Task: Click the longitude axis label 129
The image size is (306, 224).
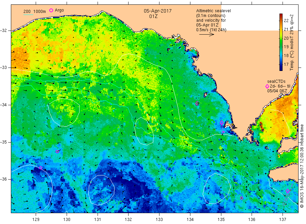Action: pos(36,220)
